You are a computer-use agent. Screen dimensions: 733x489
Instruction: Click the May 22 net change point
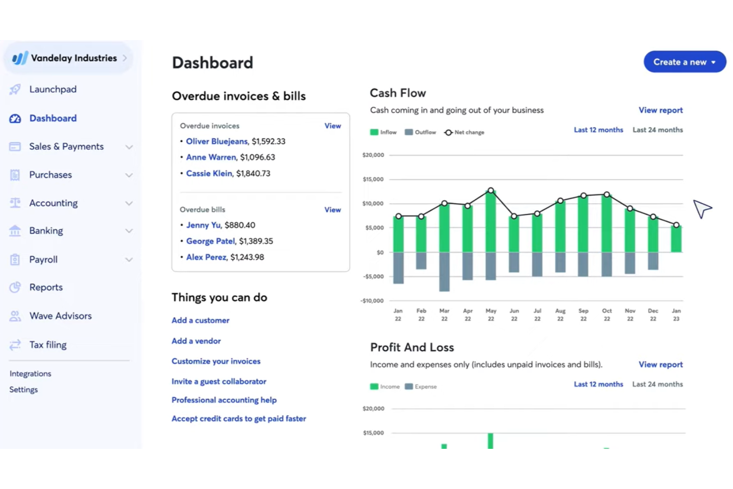pos(491,190)
